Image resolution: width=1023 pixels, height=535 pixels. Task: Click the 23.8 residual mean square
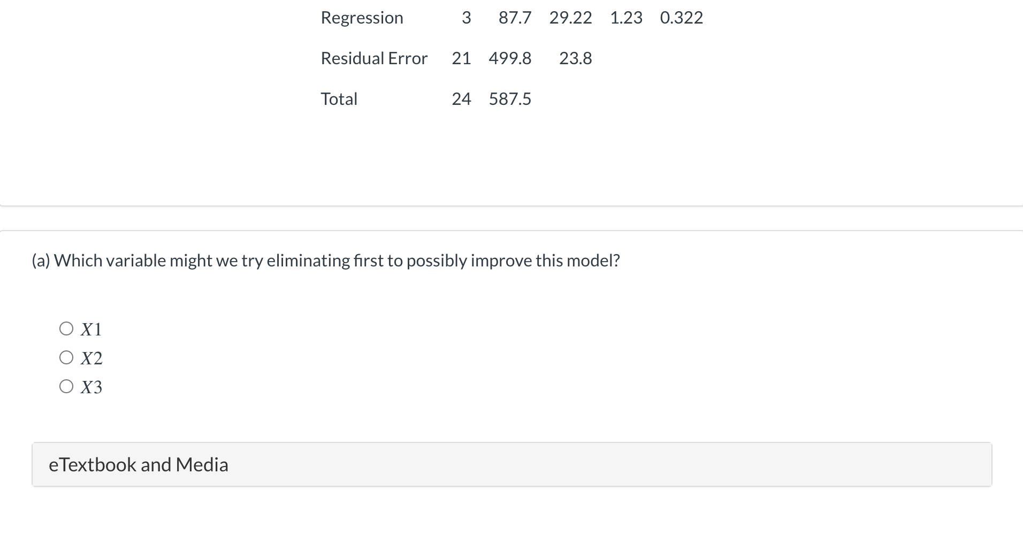click(576, 58)
